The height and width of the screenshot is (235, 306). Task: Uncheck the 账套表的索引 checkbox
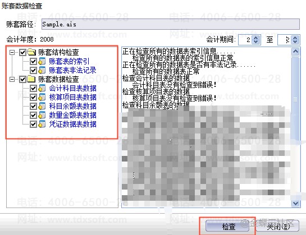point(33,62)
